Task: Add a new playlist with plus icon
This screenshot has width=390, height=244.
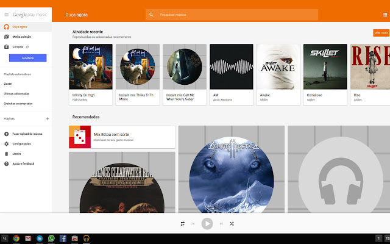Action: pos(48,119)
